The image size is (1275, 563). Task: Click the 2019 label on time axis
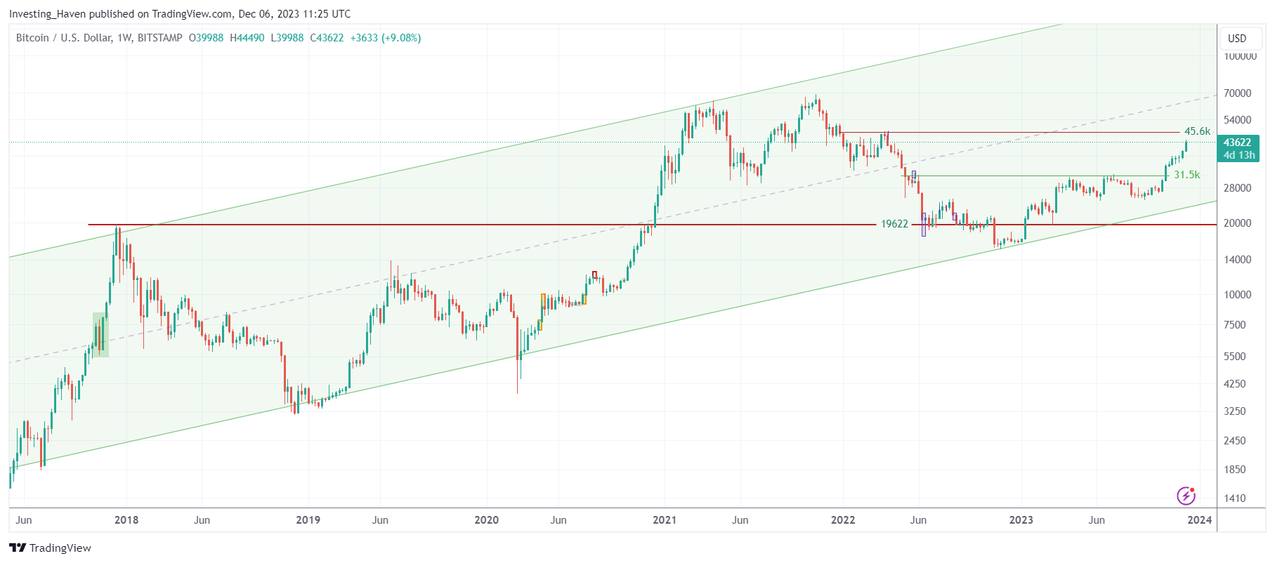coord(308,520)
